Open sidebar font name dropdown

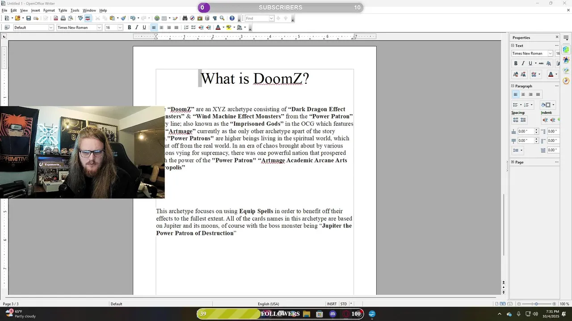[x=550, y=53]
